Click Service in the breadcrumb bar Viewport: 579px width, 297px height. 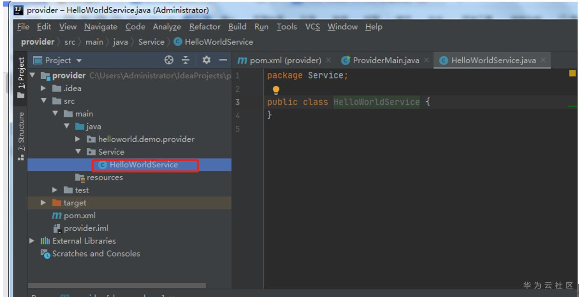151,42
